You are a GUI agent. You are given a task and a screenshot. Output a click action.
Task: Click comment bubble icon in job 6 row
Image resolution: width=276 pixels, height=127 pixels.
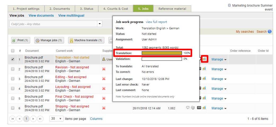click(x=188, y=108)
